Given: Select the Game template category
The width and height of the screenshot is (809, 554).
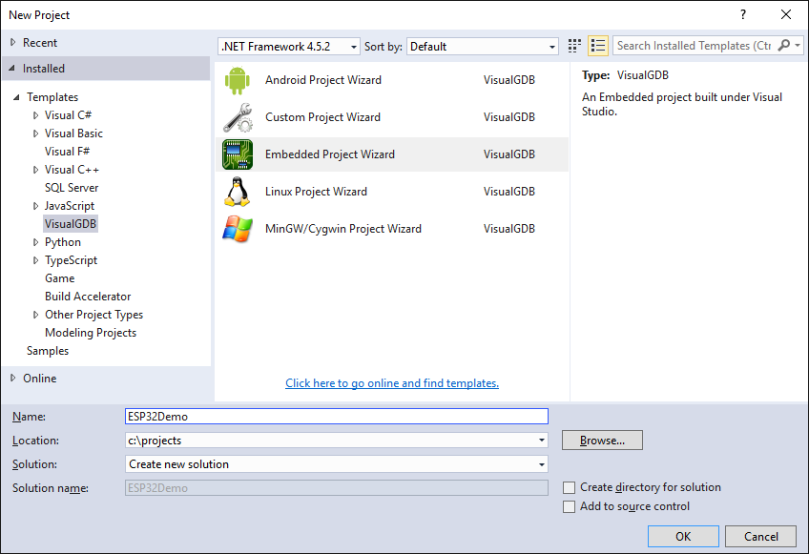Looking at the screenshot, I should click(59, 278).
